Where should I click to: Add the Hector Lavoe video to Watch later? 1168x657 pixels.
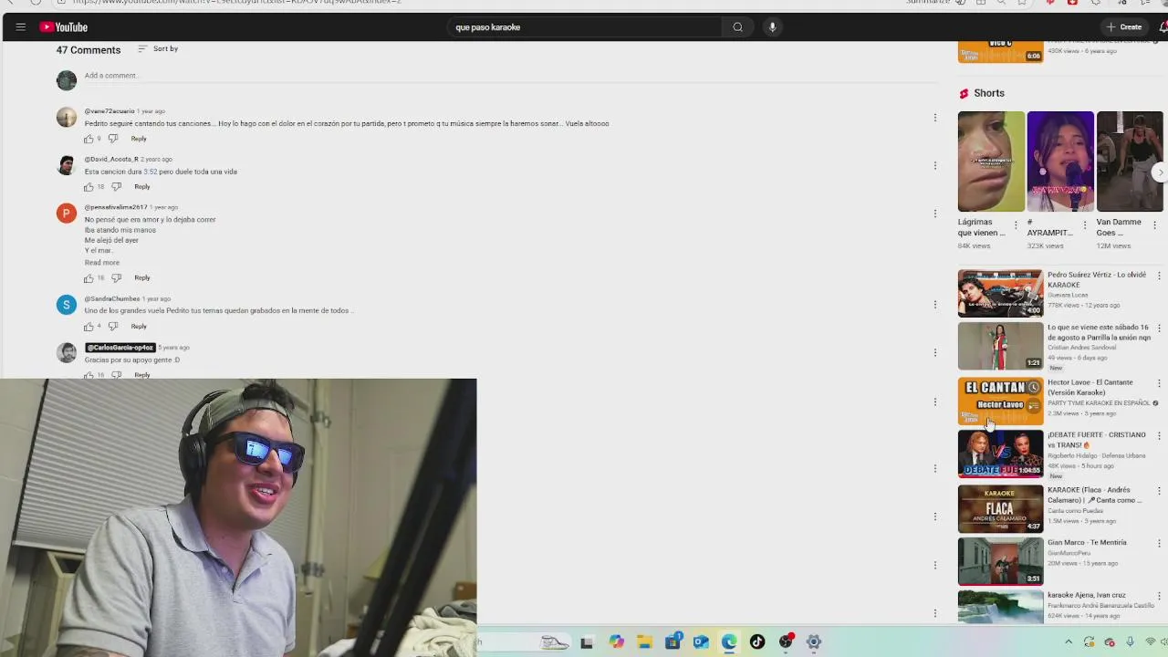[1033, 388]
